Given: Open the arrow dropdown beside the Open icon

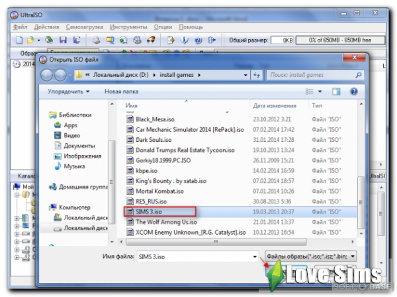Looking at the screenshot, I should 39,40.
